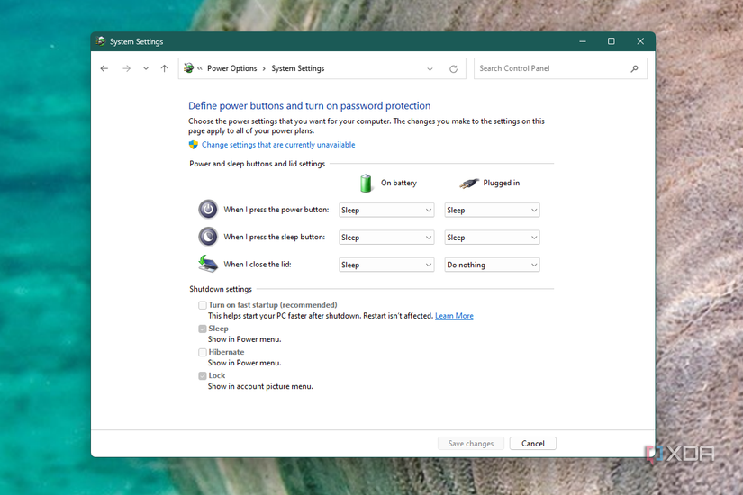
Task: Go to Power Options breadcrumb
Action: click(x=231, y=68)
